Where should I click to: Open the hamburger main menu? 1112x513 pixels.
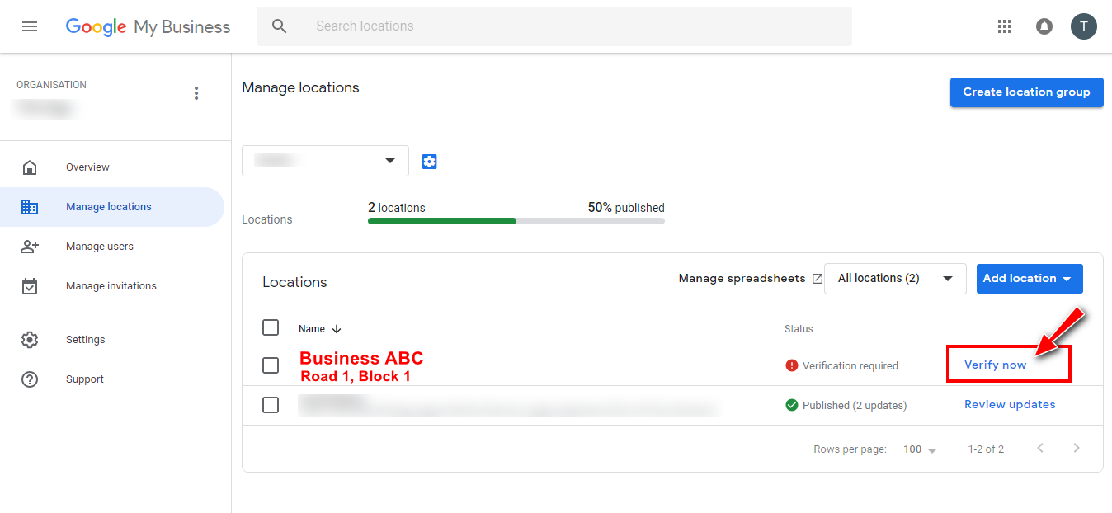(30, 26)
